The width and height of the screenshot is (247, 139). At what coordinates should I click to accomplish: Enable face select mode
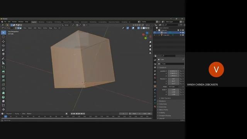point(20,28)
